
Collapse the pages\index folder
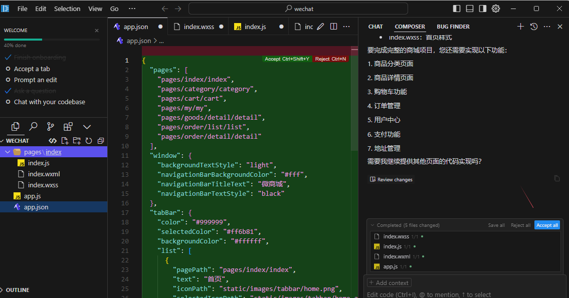pyautogui.click(x=8, y=152)
